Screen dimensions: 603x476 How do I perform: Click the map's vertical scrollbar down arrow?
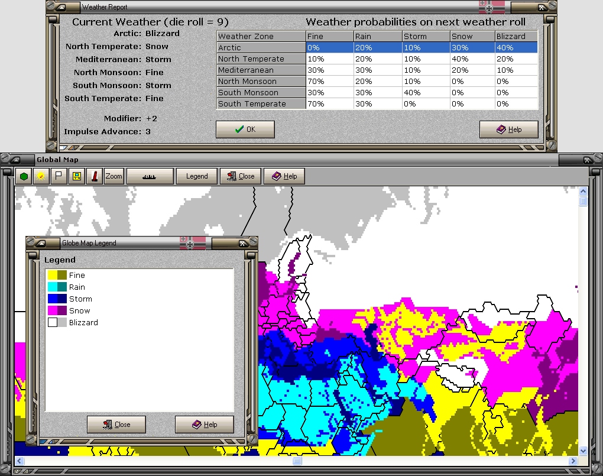click(x=583, y=451)
